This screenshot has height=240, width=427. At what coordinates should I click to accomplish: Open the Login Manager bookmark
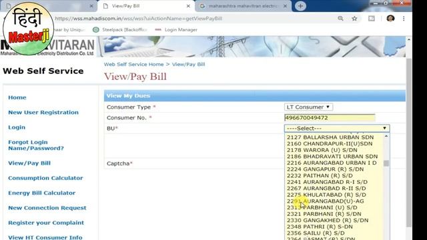coord(176,29)
